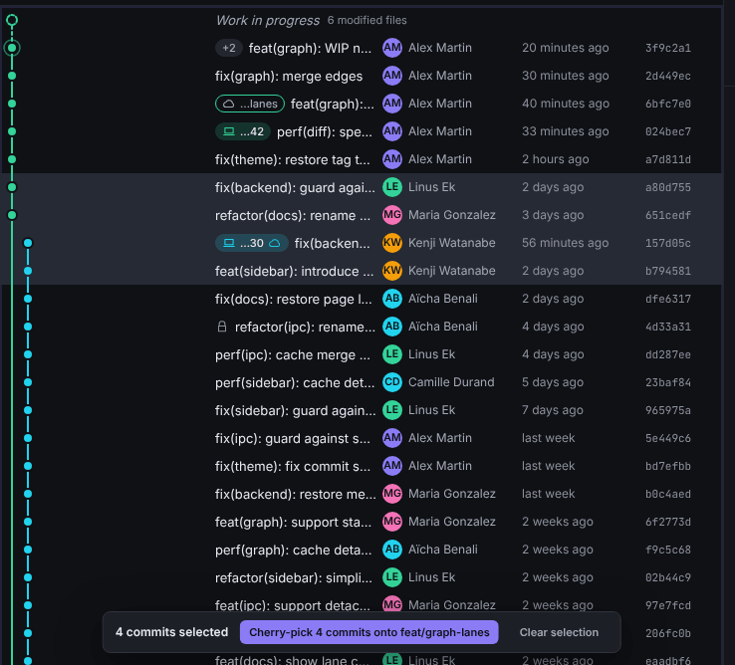Click Maria Gonzalez avatar on b0c4aed row
Screen dimensions: 735x665
point(392,494)
